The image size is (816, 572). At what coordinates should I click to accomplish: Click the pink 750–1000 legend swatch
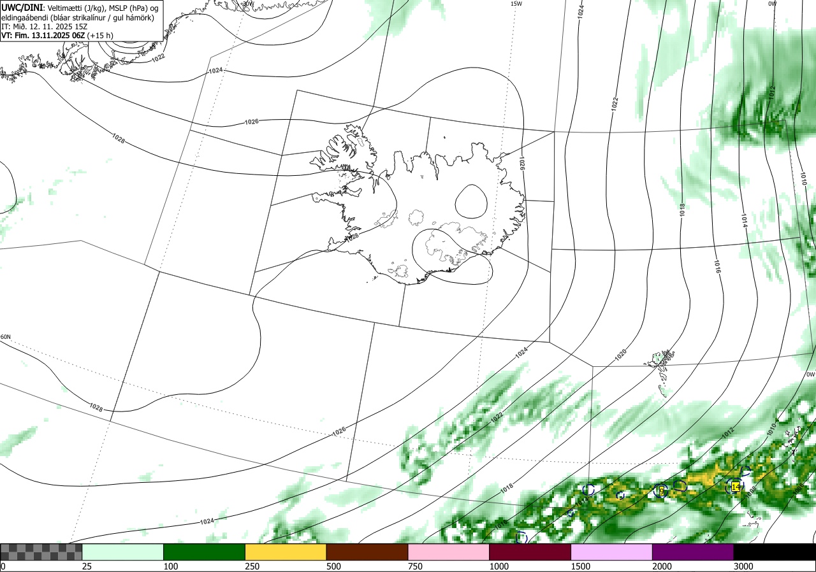coord(449,552)
